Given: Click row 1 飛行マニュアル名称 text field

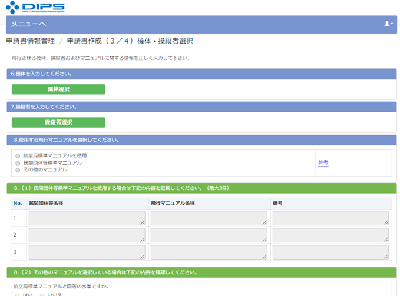Looking at the screenshot, I should 209,218.
